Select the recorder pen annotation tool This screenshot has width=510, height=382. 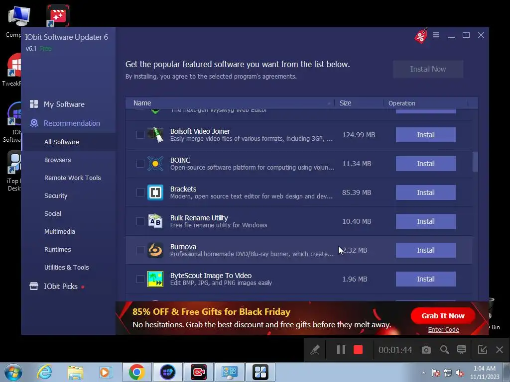point(315,350)
